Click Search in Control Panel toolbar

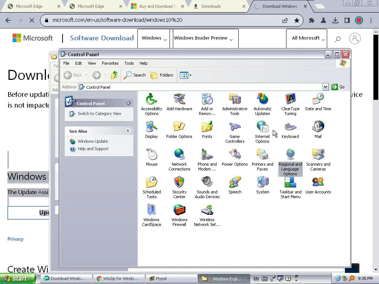point(135,75)
